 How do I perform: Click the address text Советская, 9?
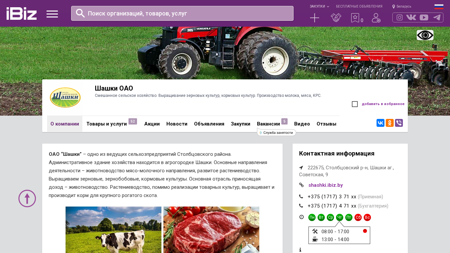[x=314, y=175]
